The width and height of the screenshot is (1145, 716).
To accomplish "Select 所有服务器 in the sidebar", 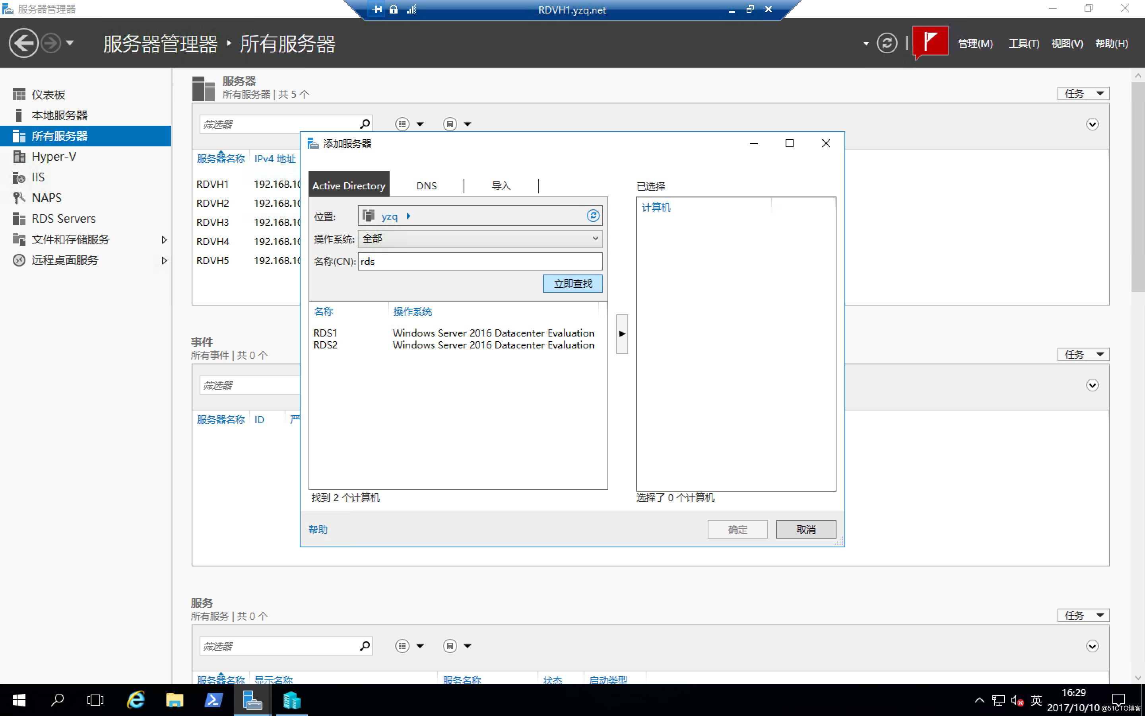I will point(85,136).
